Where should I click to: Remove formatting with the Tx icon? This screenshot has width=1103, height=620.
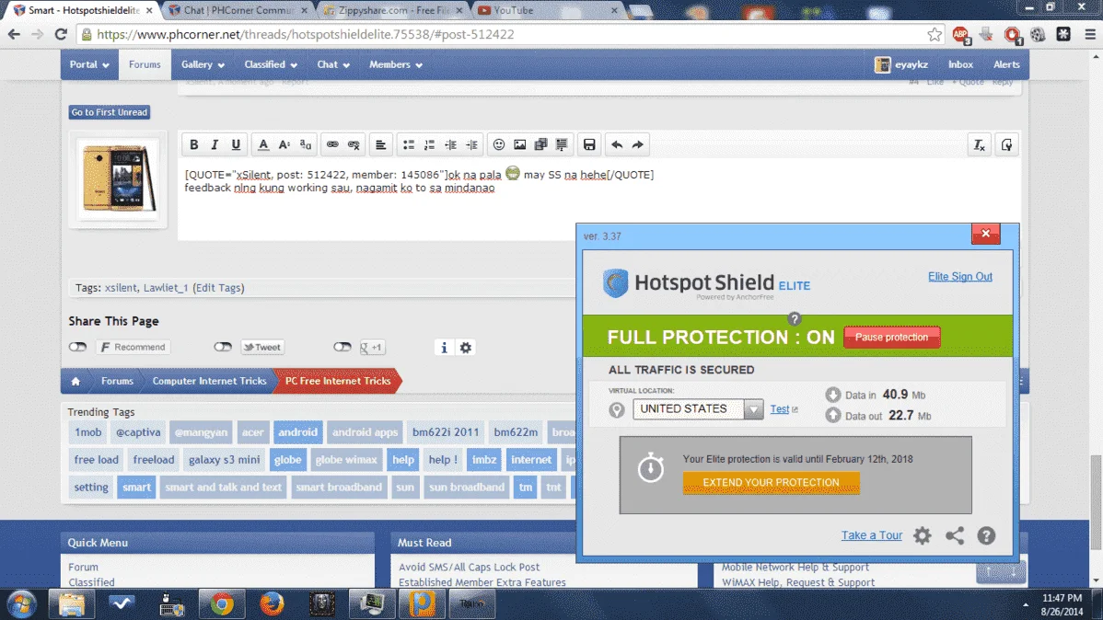pos(980,144)
